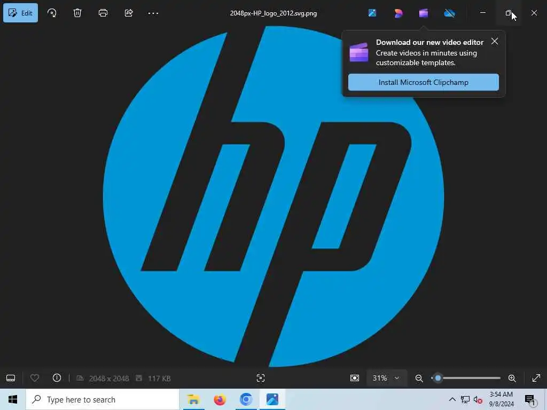
Task: Print the image via printer icon
Action: [x=103, y=13]
